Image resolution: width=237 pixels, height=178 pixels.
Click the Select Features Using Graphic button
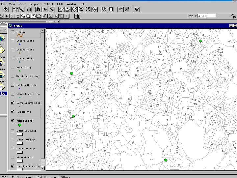(104, 10)
